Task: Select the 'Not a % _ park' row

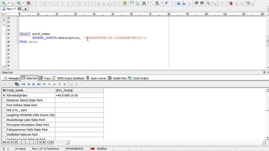Action: (x=31, y=110)
